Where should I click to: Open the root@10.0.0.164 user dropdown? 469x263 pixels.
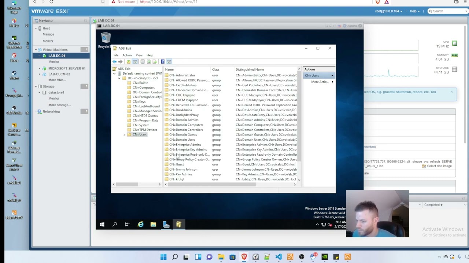click(389, 11)
